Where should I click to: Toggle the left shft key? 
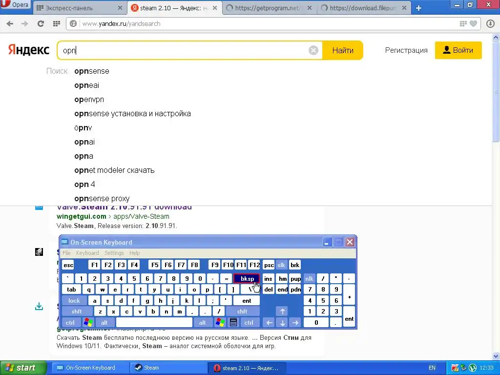[77, 312]
